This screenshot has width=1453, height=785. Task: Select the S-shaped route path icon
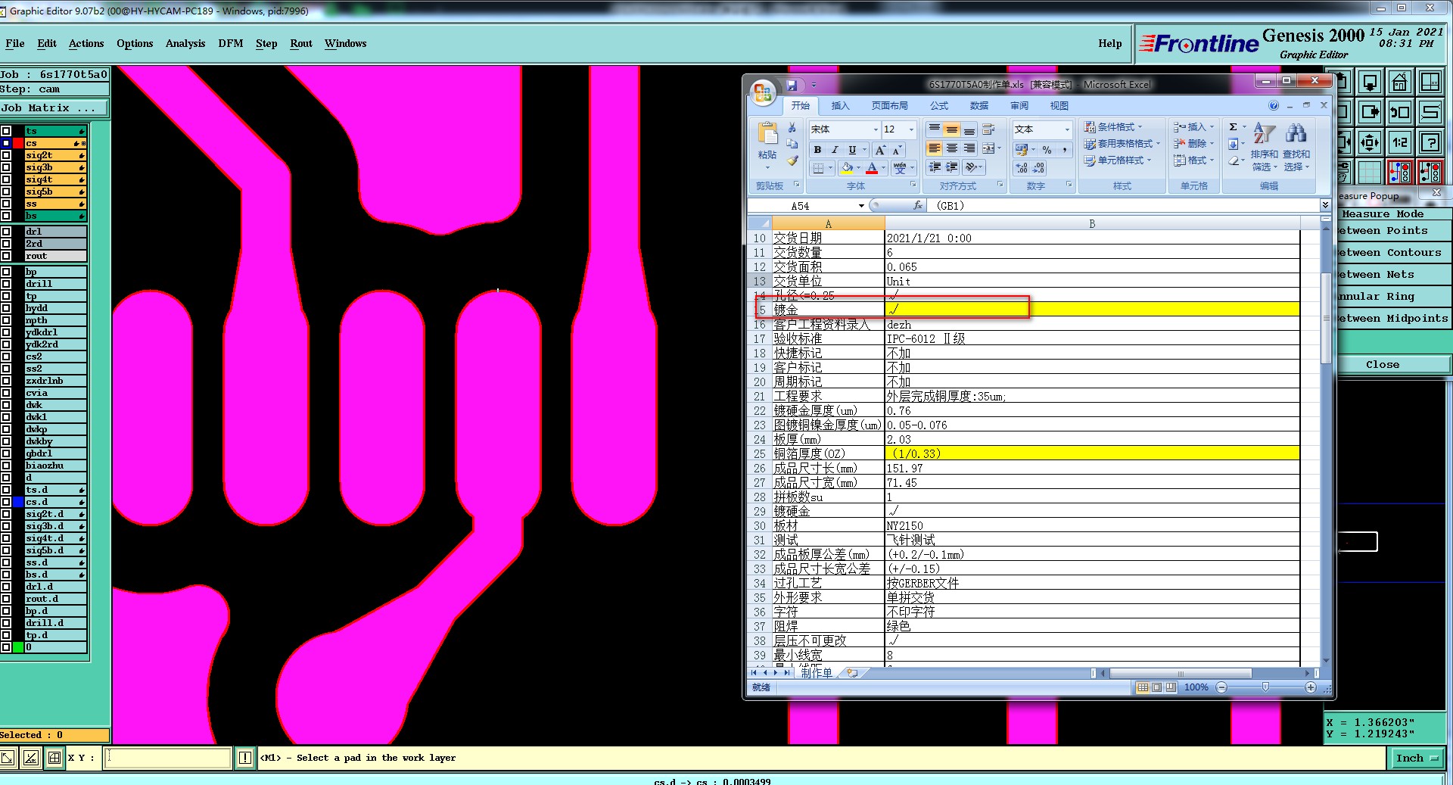click(x=1430, y=112)
